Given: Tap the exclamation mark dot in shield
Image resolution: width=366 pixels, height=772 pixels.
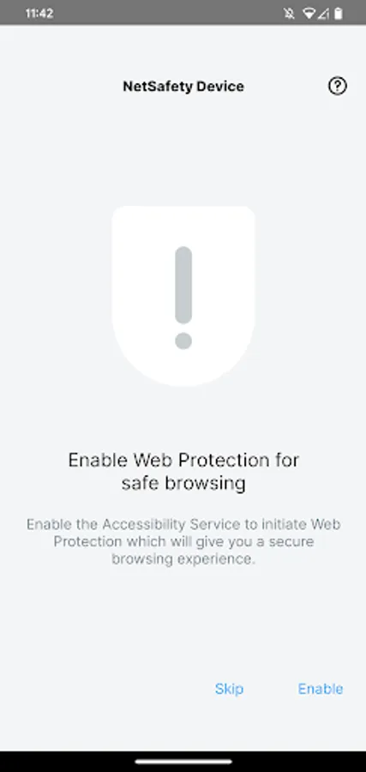Looking at the screenshot, I should pos(183,341).
